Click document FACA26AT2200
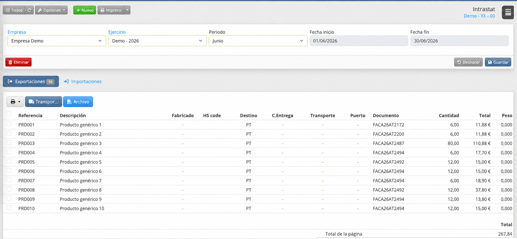Image resolution: width=517 pixels, height=239 pixels. point(389,134)
